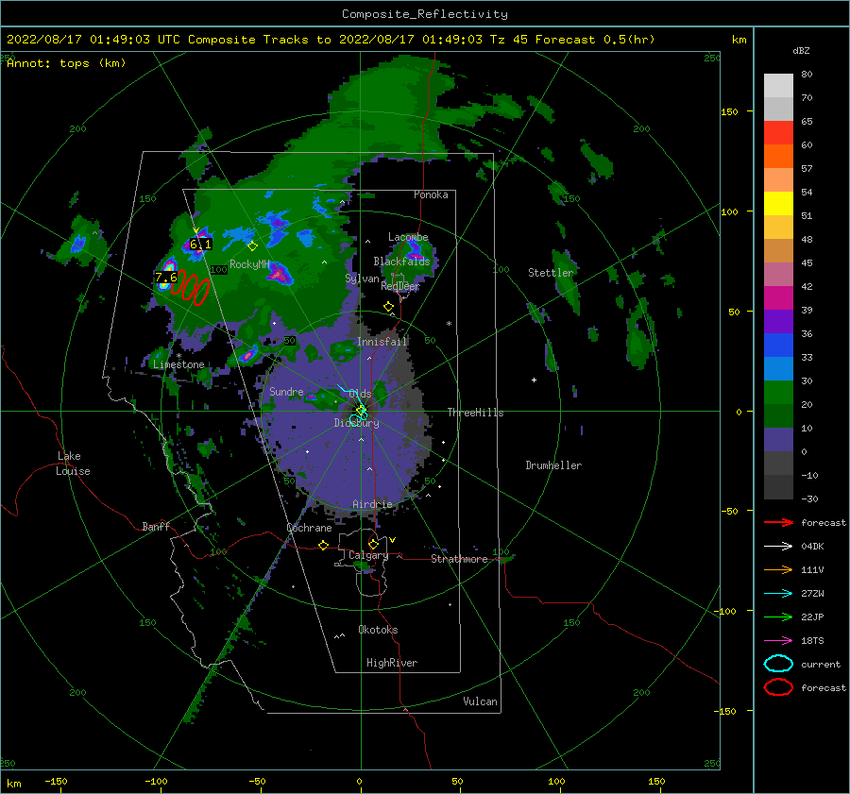Click the Airdrie city label
The height and width of the screenshot is (794, 850).
pos(372,504)
